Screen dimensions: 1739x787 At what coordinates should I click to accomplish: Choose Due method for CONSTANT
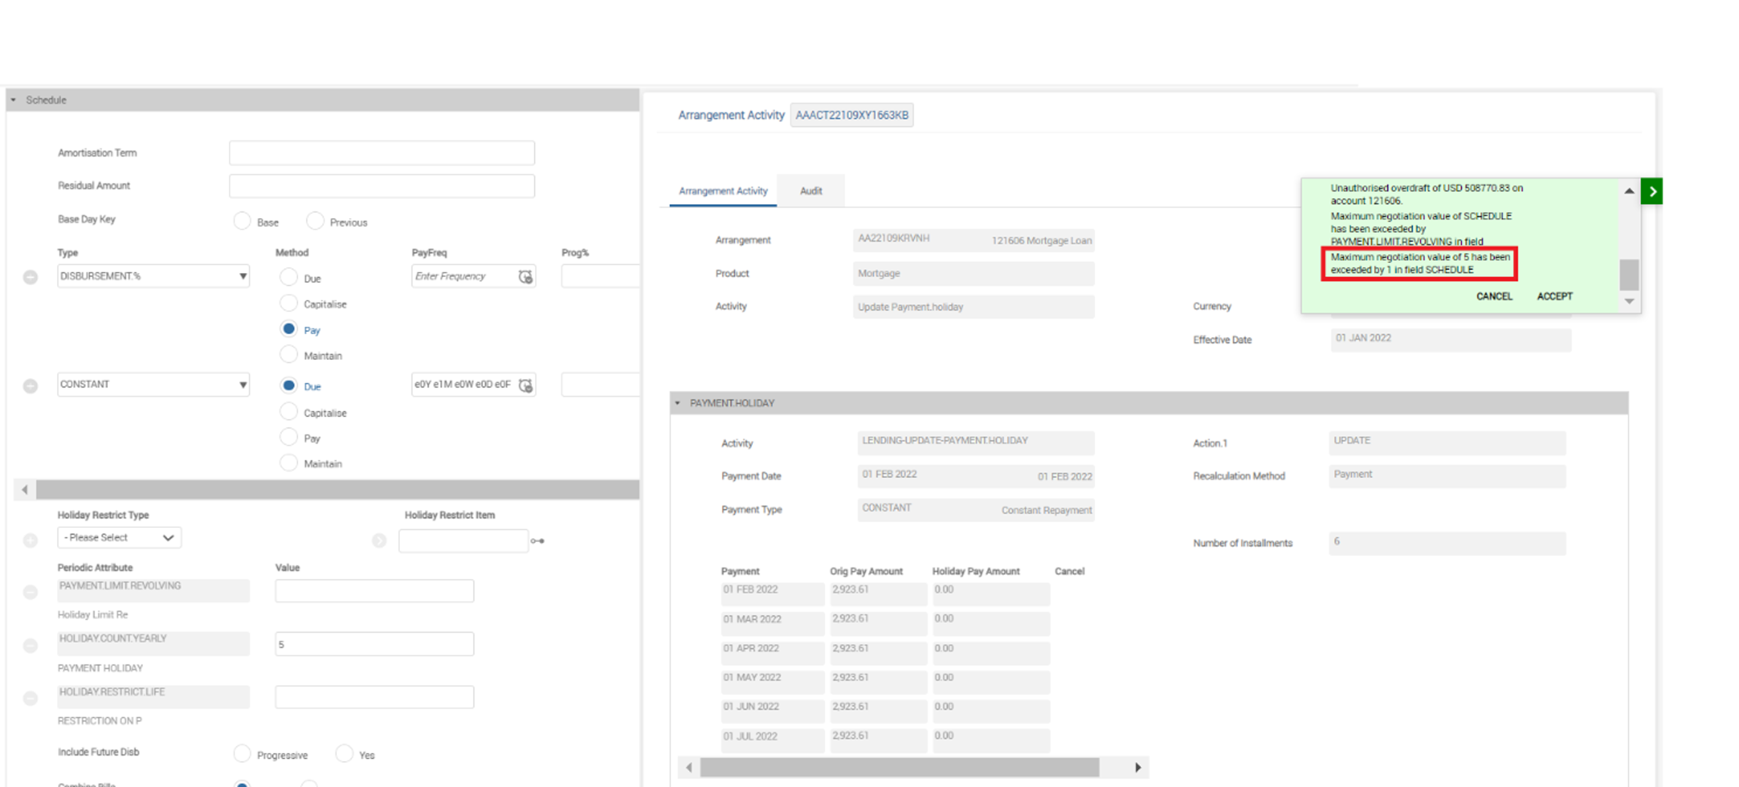click(x=288, y=385)
